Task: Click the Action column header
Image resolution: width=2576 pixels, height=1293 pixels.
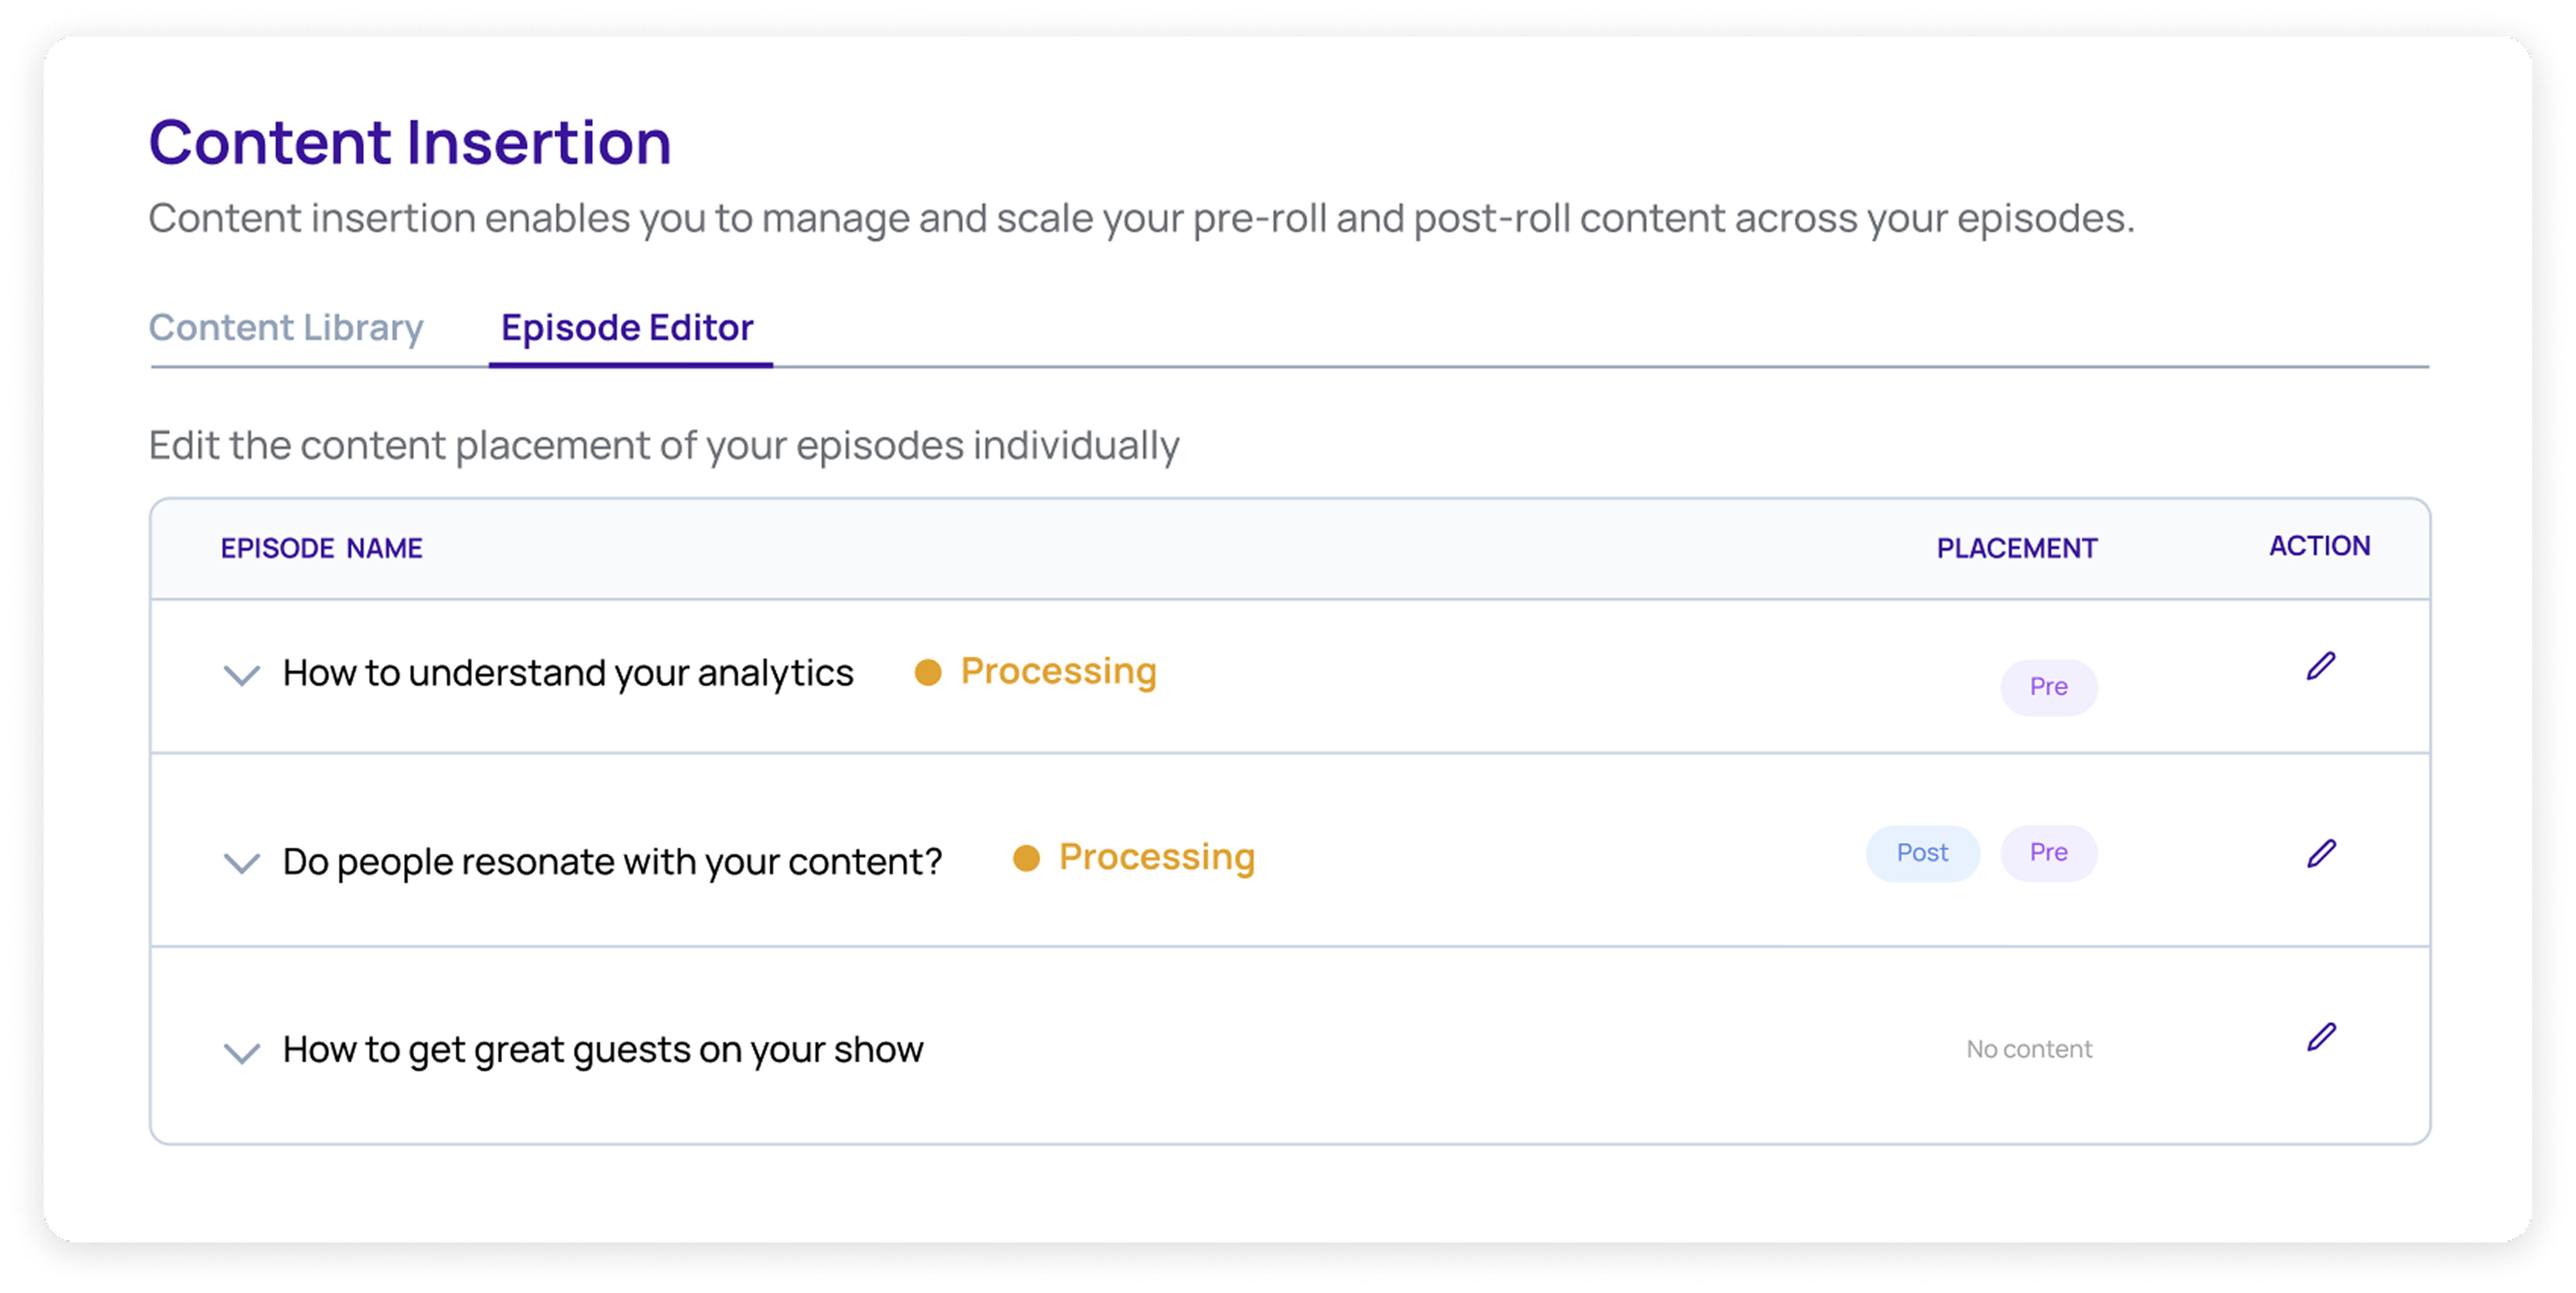Action: click(x=2319, y=546)
